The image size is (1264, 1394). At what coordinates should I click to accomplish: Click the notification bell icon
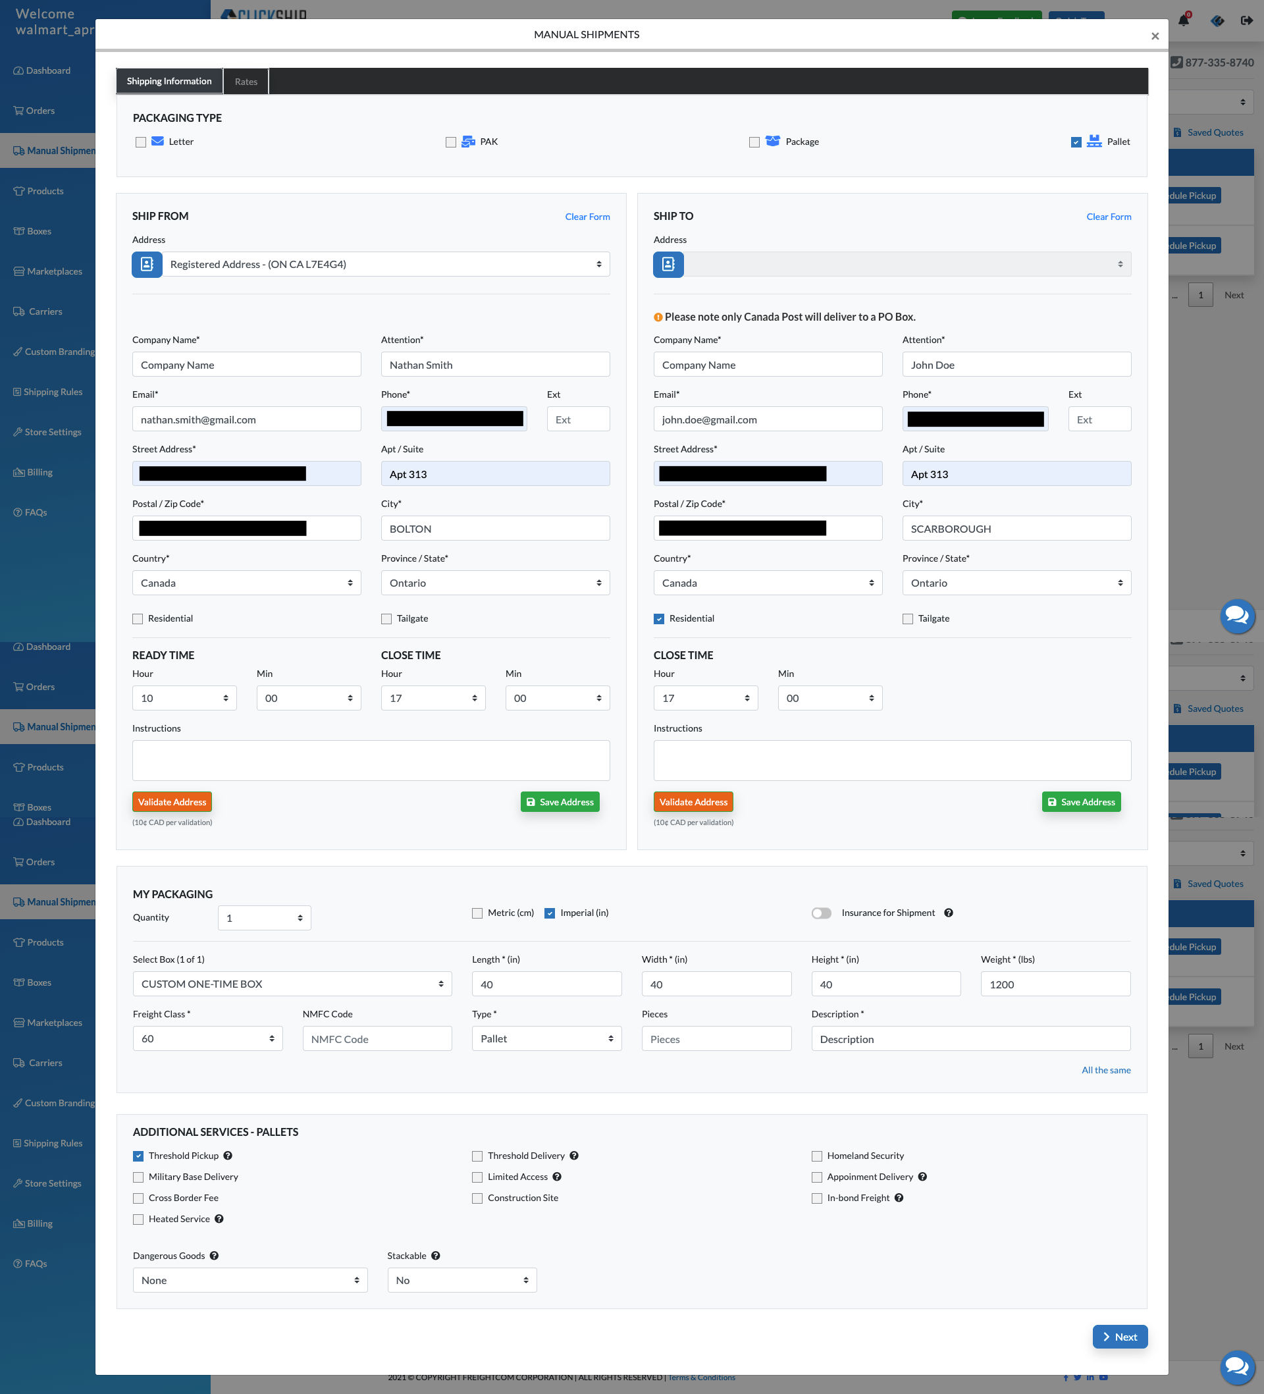point(1183,20)
